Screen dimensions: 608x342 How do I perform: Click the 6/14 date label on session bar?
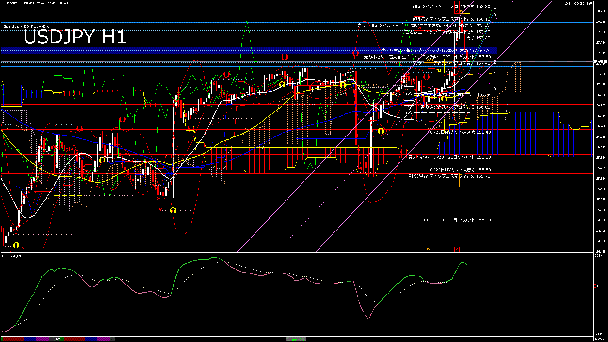[x=59, y=339]
